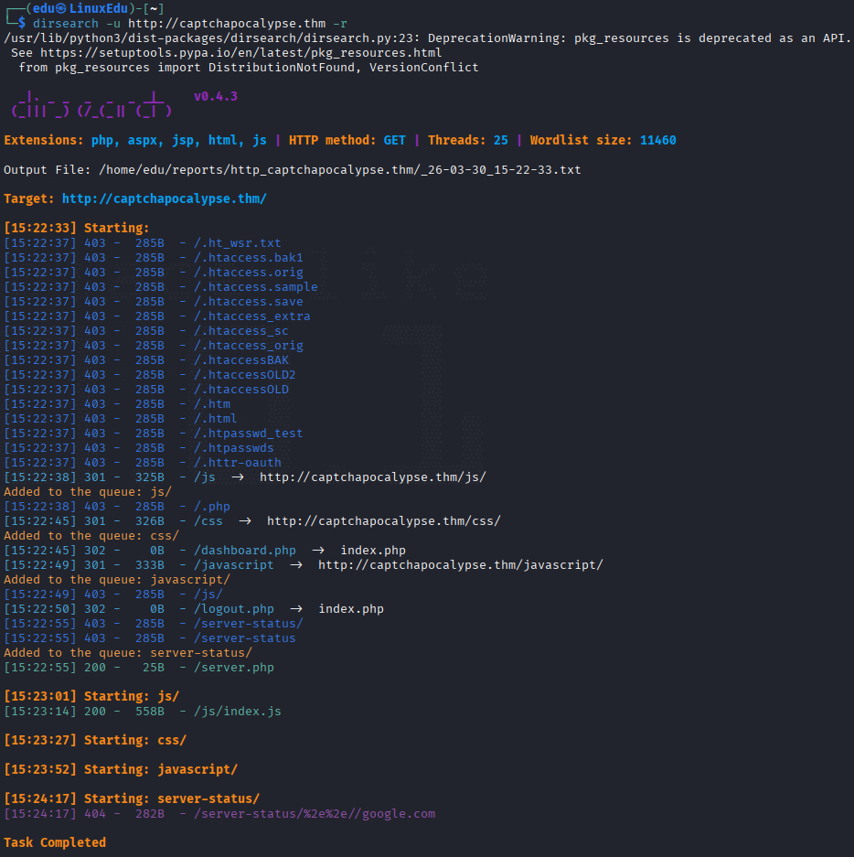Screen dimensions: 854x857
Task: Click the /.ht_wsr.txt result path
Action: [x=237, y=243]
